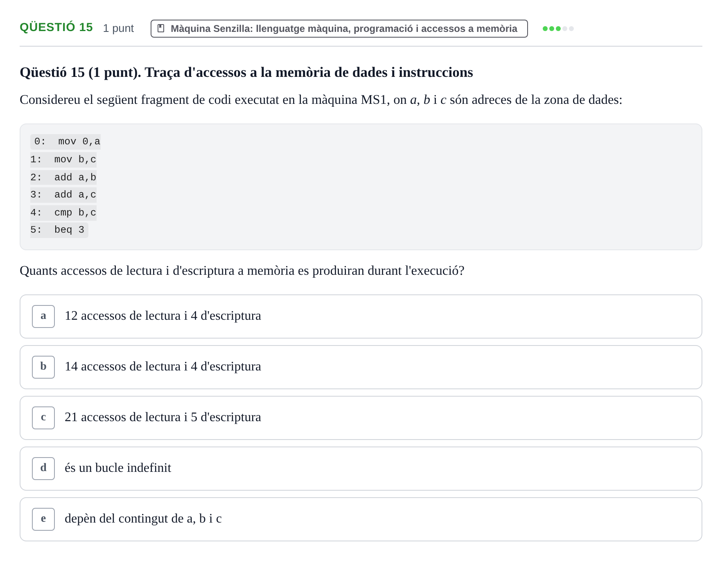Click the question title heading 'Traça d'accessos'
The width and height of the screenshot is (722, 561).
(x=246, y=72)
